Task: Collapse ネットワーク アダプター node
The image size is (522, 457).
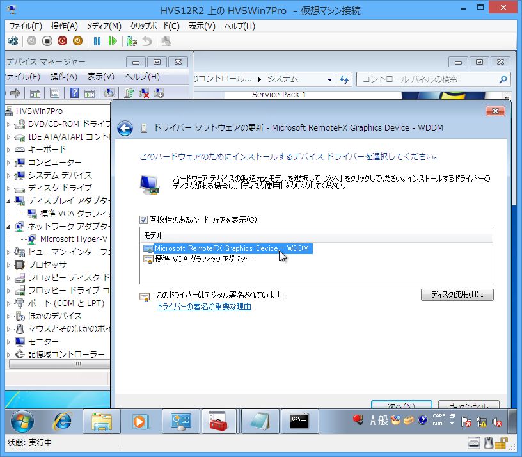Action: (9, 227)
